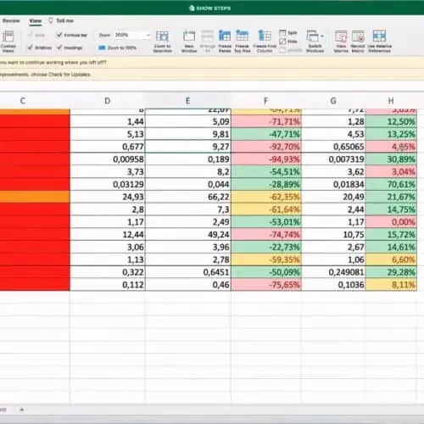Image resolution: width=424 pixels, height=424 pixels.
Task: Select the View tab
Action: tap(36, 20)
